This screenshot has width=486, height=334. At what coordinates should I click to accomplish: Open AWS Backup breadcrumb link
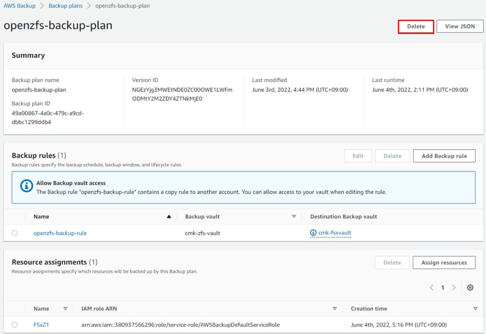(x=19, y=6)
